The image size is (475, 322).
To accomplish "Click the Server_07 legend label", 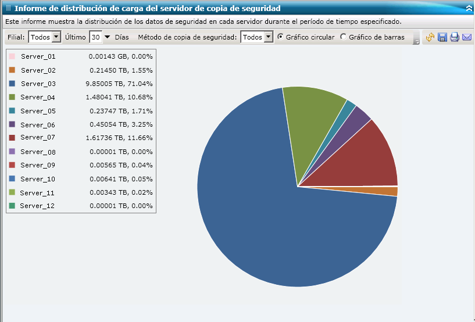I will pos(38,138).
